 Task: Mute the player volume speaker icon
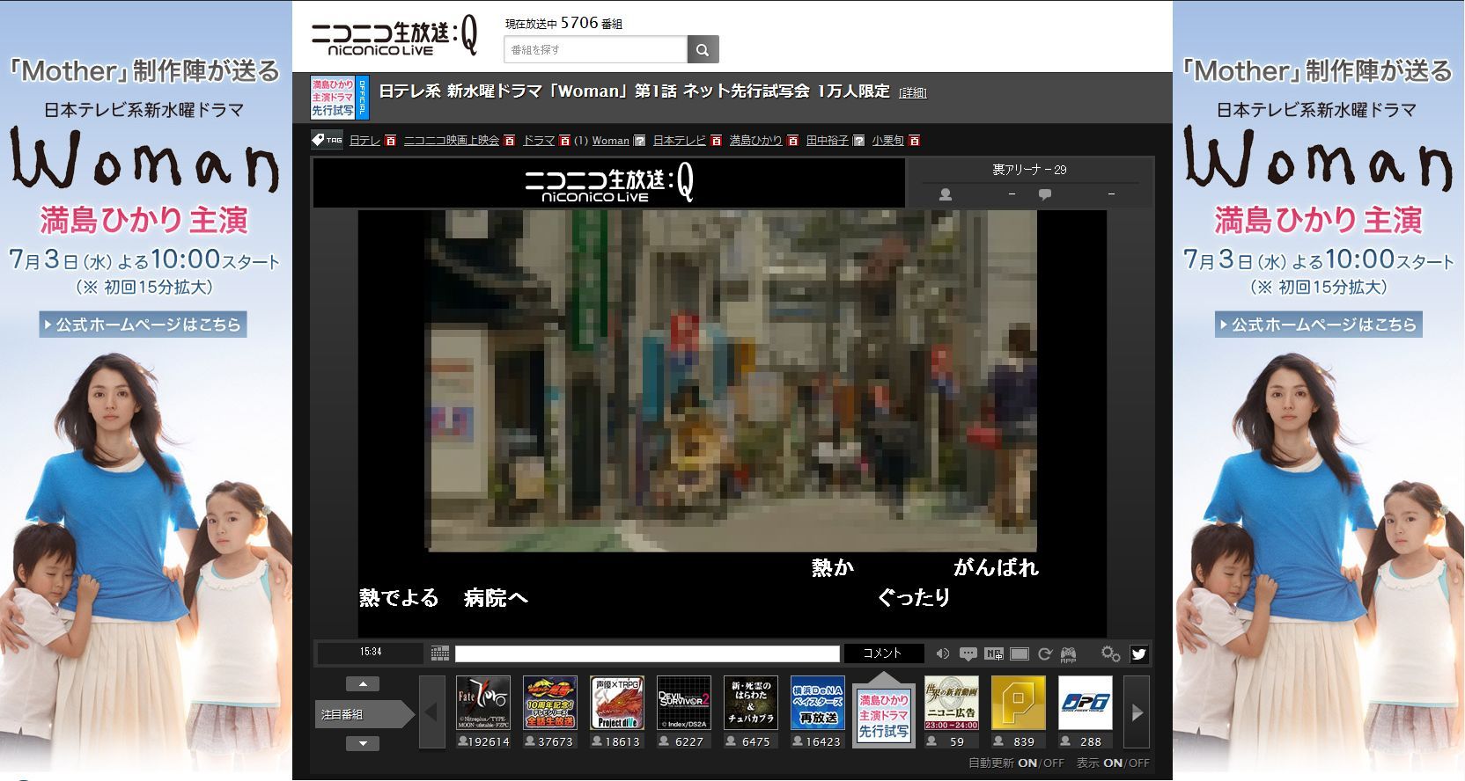(x=942, y=653)
